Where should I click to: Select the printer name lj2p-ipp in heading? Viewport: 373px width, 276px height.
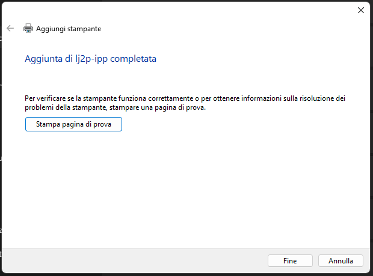[91, 59]
